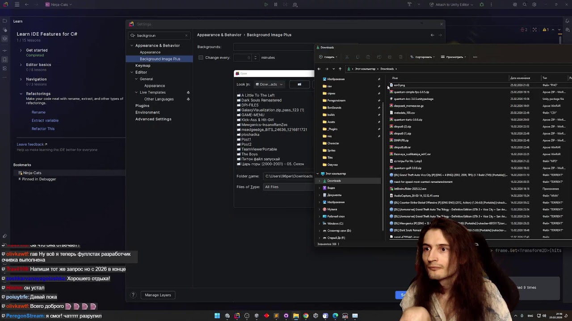572x321 pixels.
Task: Open File Explorer from the taskbar
Action: 296,316
